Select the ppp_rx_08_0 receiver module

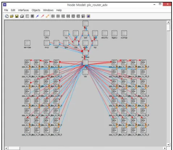(x=56, y=130)
